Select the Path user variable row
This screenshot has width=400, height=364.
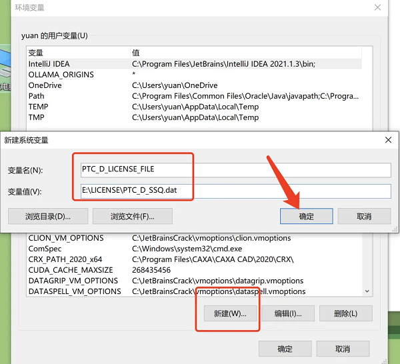coord(37,96)
